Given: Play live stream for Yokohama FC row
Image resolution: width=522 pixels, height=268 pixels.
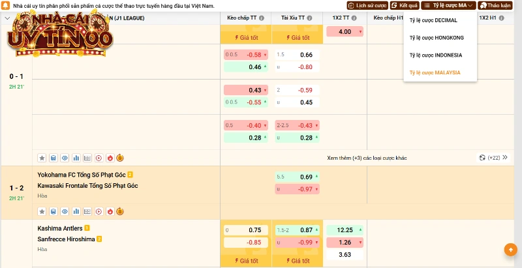Looking at the screenshot, I should (99, 211).
